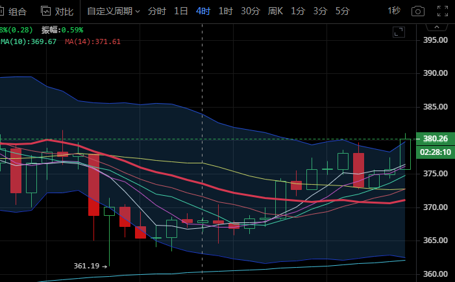This screenshot has height=282, width=455.
Task: Click the 361.19 low price marker
Action: [90, 266]
